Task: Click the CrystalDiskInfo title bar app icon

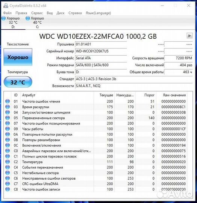Action: (6, 6)
